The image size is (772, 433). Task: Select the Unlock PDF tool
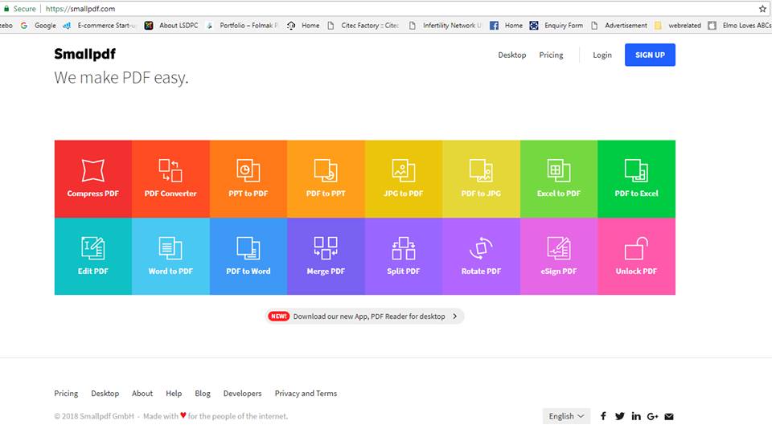(636, 255)
